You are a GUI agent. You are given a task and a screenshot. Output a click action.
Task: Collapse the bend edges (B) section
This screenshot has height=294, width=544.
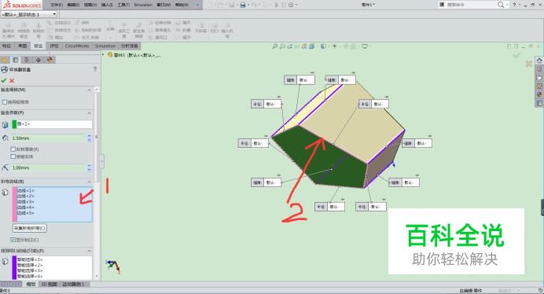tap(89, 182)
